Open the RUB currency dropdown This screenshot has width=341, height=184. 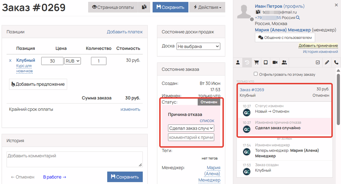(73, 61)
